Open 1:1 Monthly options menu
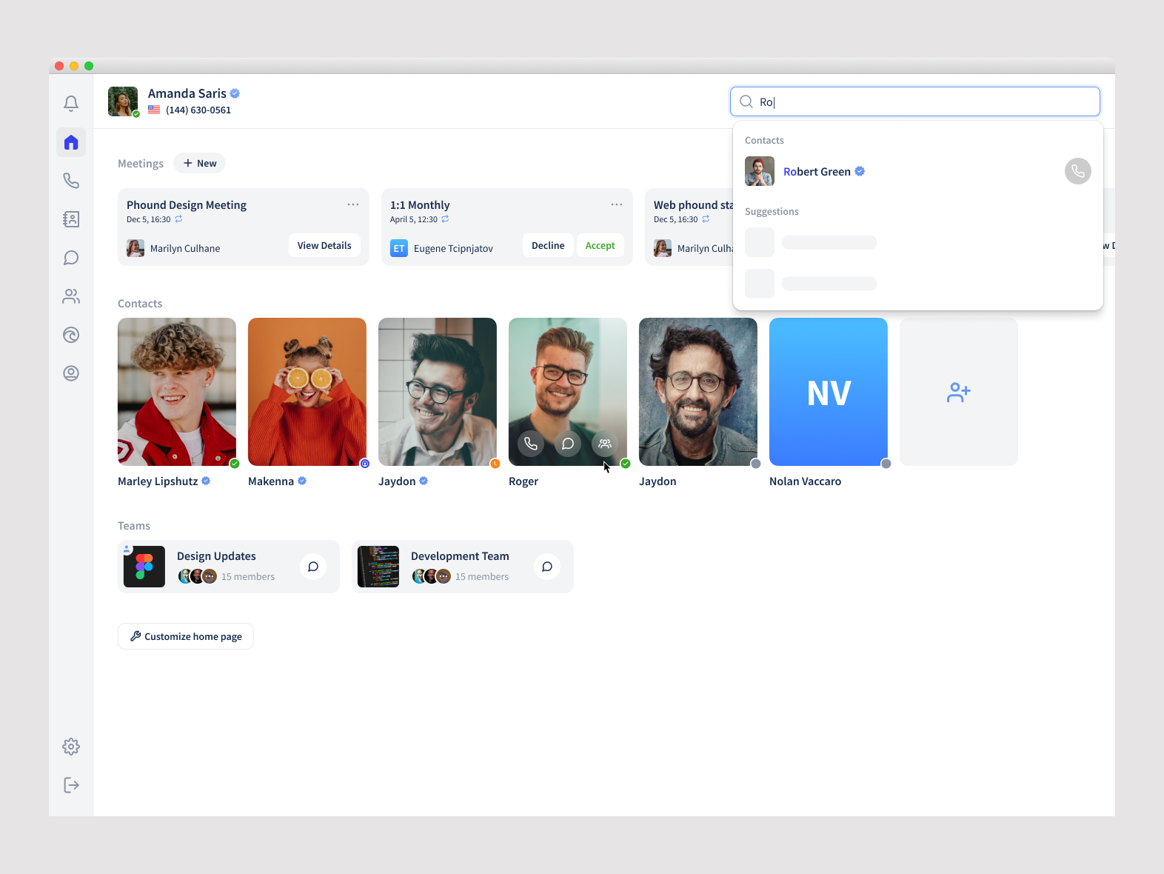The width and height of the screenshot is (1164, 874). point(617,204)
